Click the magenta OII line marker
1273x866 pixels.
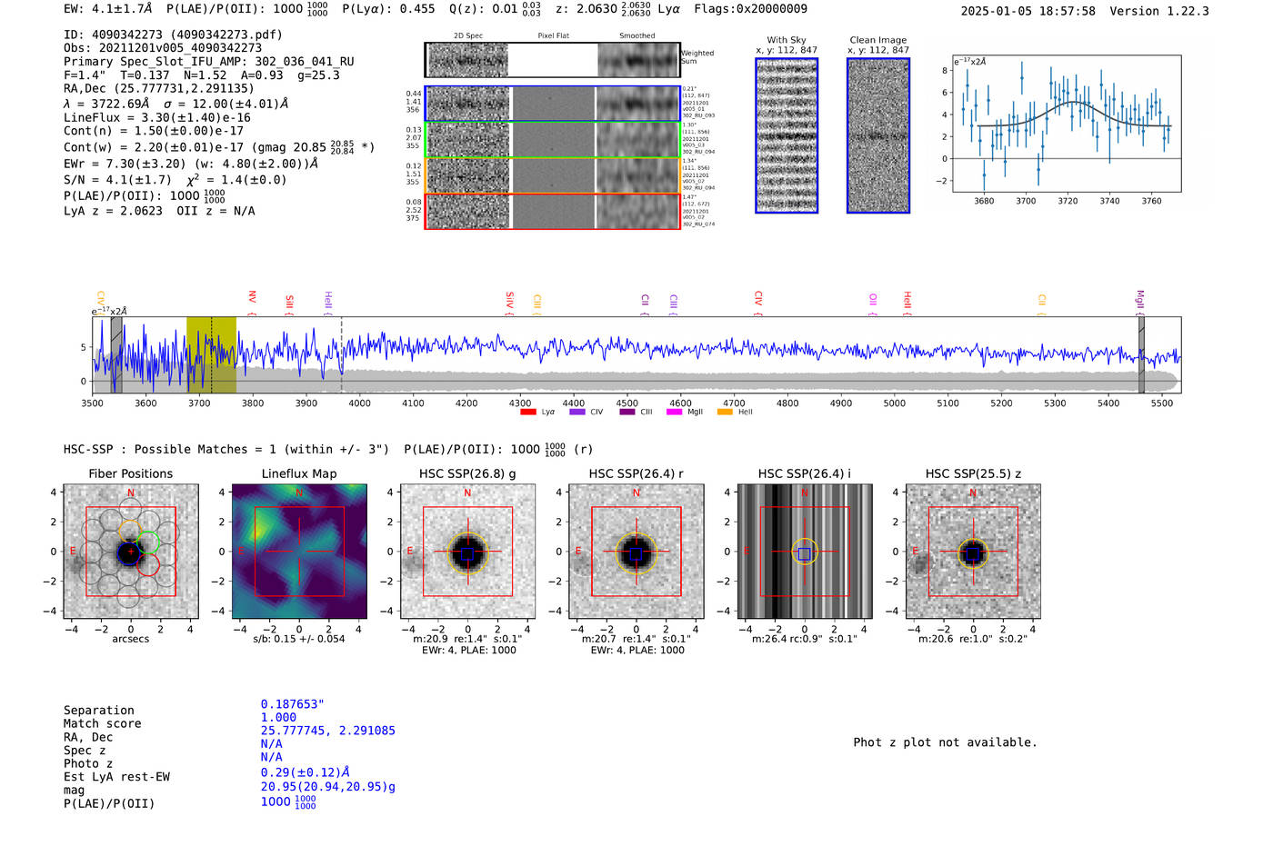(x=872, y=304)
